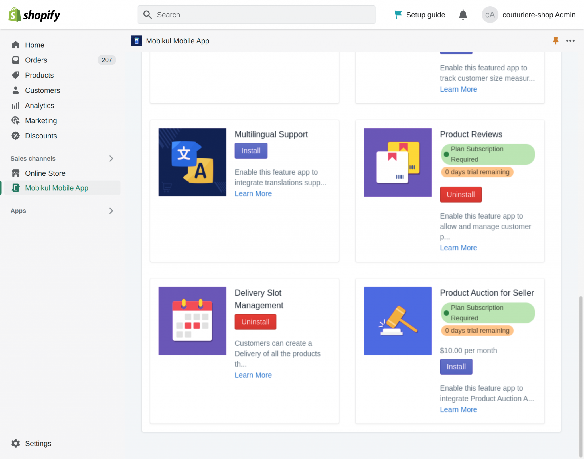This screenshot has width=584, height=459.
Task: Expand the Apps section chevron
Action: tap(111, 211)
